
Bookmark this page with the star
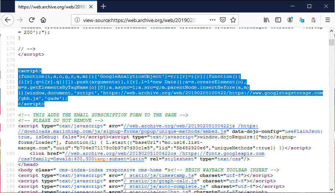click(233, 20)
